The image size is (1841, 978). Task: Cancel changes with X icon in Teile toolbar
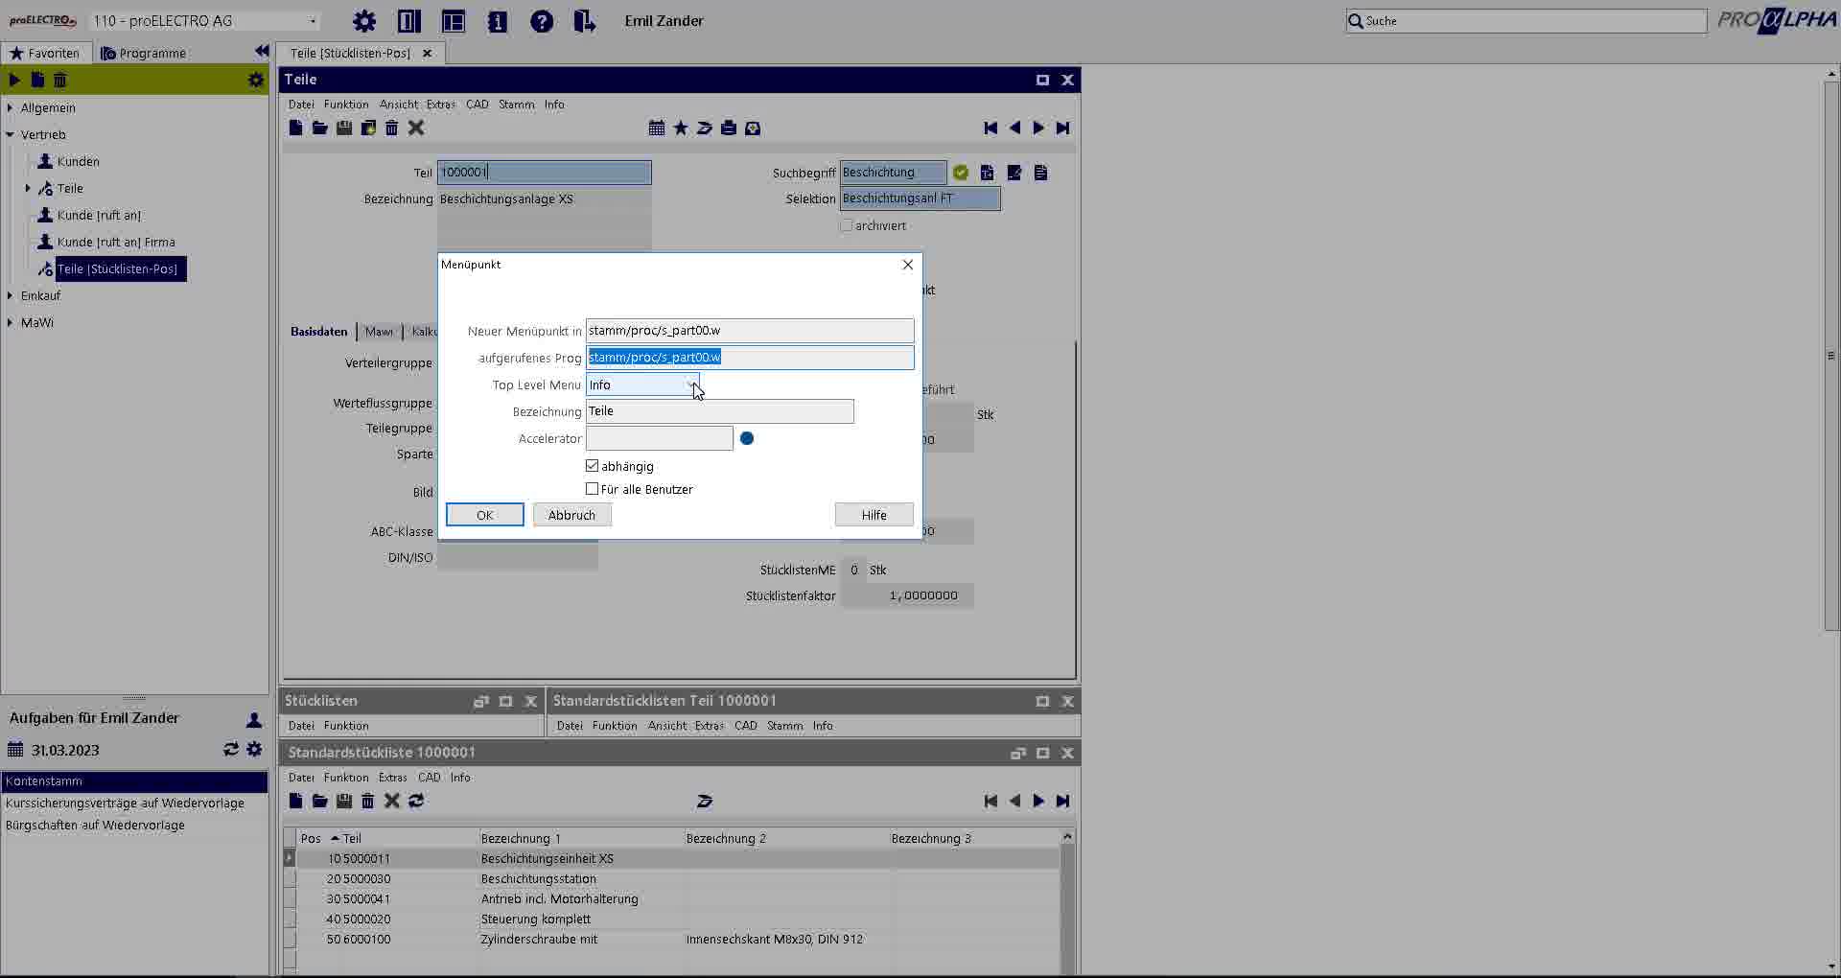[x=416, y=128]
